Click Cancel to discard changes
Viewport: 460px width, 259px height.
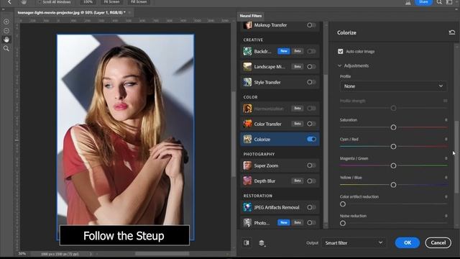[x=438, y=243]
